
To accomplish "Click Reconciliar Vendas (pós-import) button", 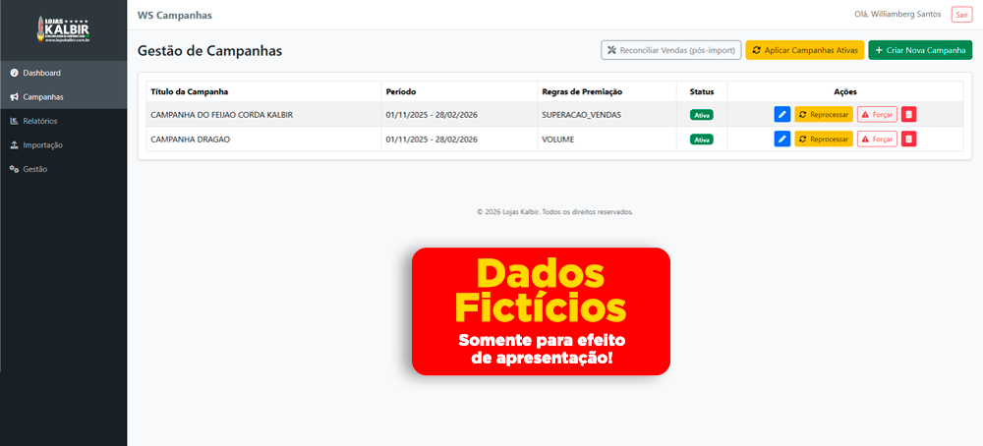I will [670, 50].
